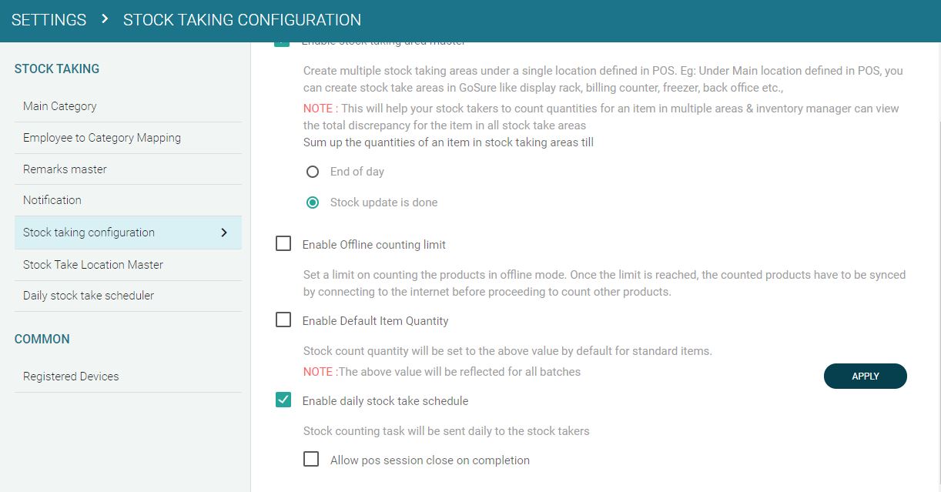Viewport: 941px width, 492px height.
Task: Open Registered Devices page
Action: click(71, 377)
